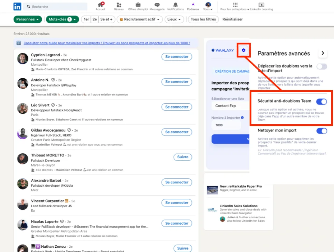Click Réinitialiser filters
This screenshot has width=334, height=252.
coord(232,19)
